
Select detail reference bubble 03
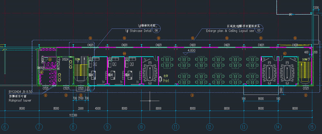(x=259, y=31)
